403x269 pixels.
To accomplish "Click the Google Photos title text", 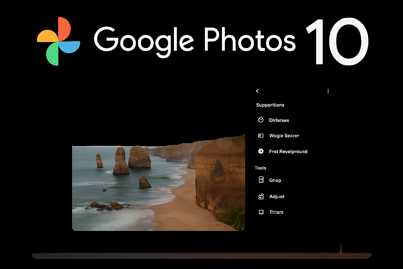I will click(195, 41).
